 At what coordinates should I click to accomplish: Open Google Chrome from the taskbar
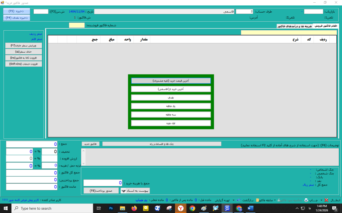click(192, 208)
